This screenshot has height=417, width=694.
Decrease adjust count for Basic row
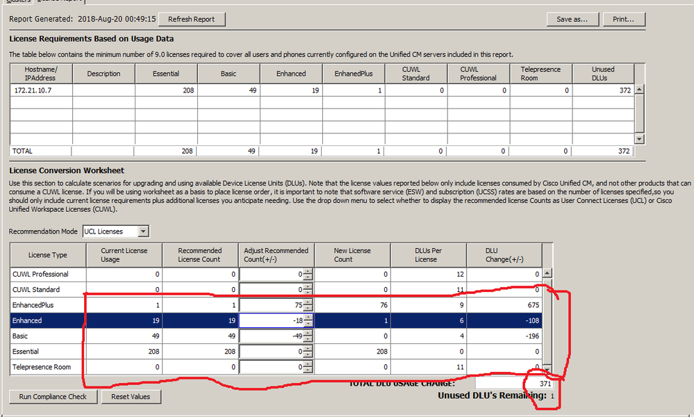pos(308,339)
